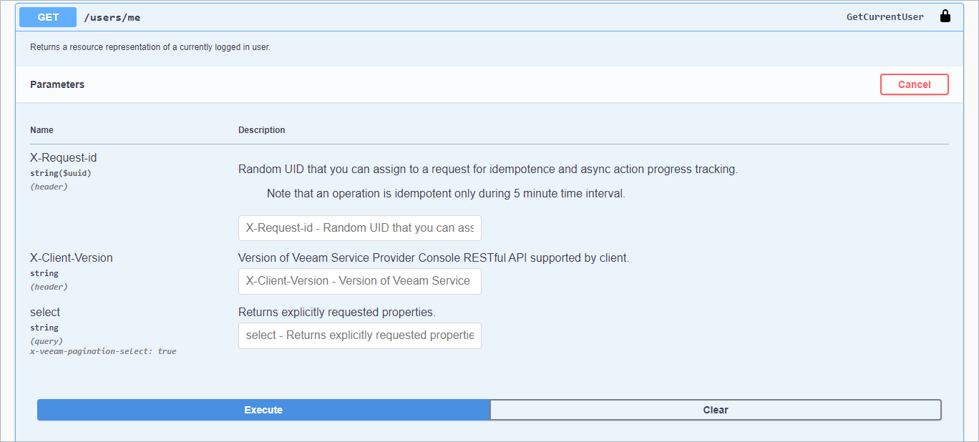Click the endpoint summary about logged in user
Viewport: 979px width, 442px height.
click(150, 47)
